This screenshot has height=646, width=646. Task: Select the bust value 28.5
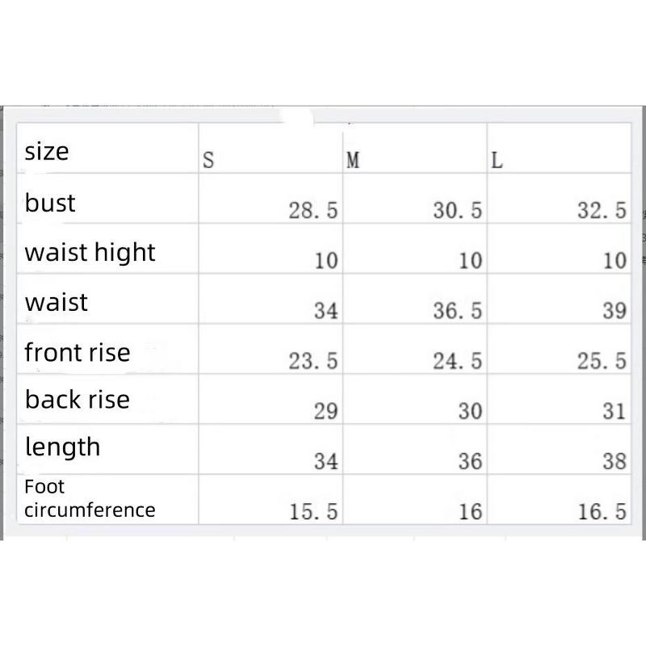point(313,211)
